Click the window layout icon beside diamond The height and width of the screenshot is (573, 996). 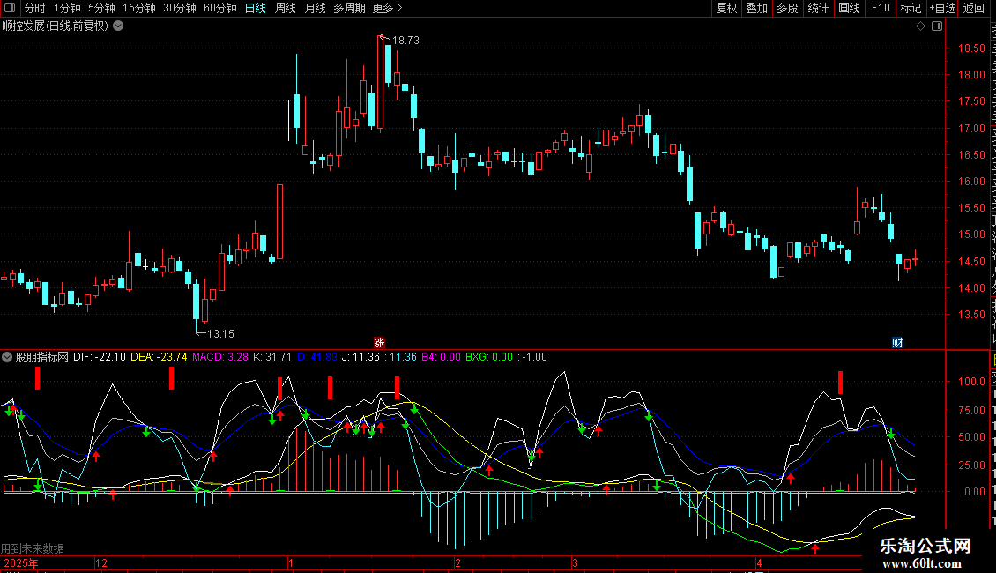coord(937,26)
